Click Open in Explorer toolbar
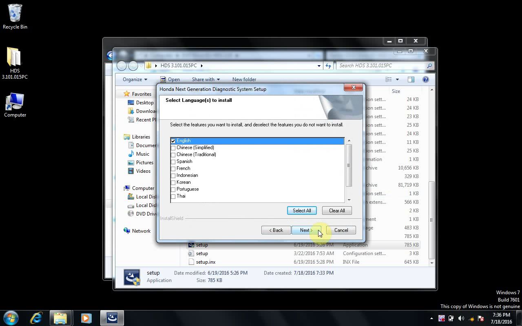The image size is (522, 326). [x=170, y=79]
